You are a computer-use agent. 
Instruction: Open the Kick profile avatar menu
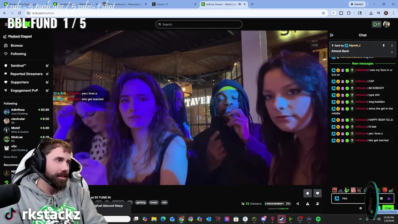coord(386,24)
